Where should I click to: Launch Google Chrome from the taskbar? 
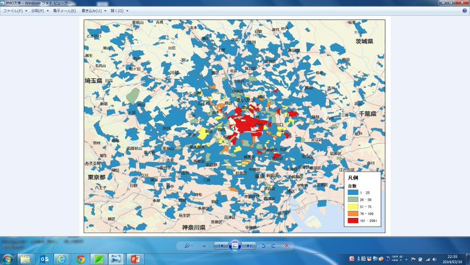tap(81, 259)
